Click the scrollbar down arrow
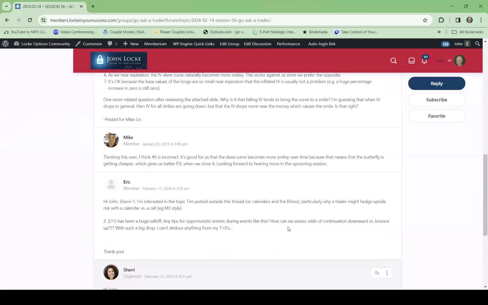488x305 pixels. point(485,287)
